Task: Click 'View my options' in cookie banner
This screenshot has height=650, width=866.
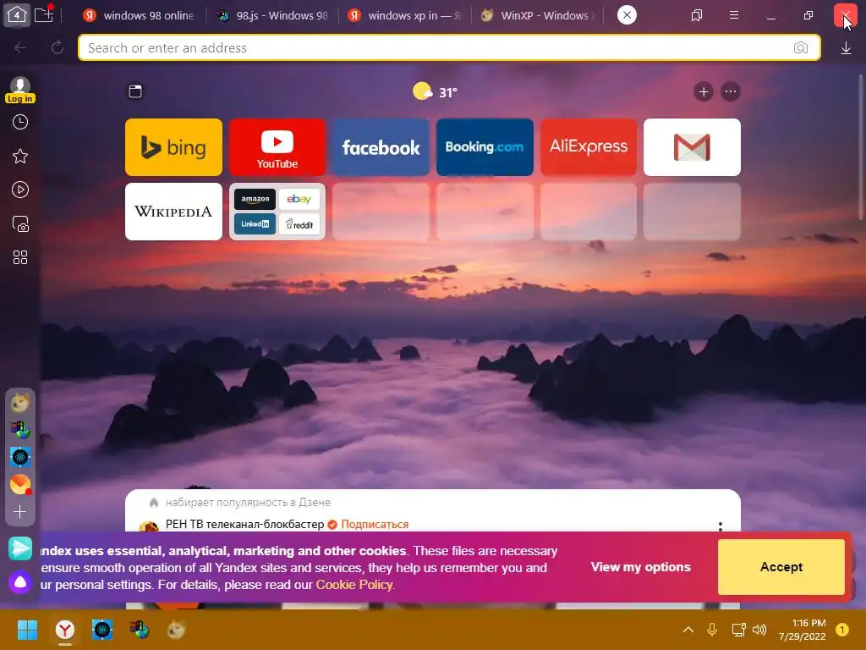Action: coord(641,566)
